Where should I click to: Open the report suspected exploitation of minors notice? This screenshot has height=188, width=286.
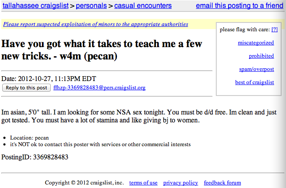96,24
